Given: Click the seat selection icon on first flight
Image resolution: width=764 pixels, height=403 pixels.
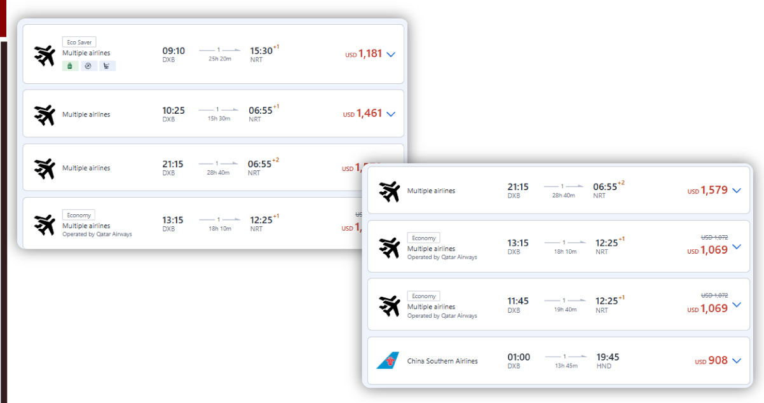Looking at the screenshot, I should point(107,65).
